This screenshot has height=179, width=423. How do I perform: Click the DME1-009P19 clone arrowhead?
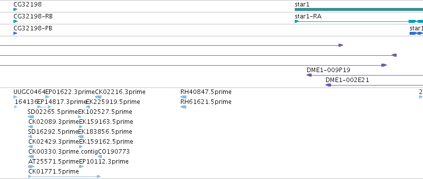(309, 75)
